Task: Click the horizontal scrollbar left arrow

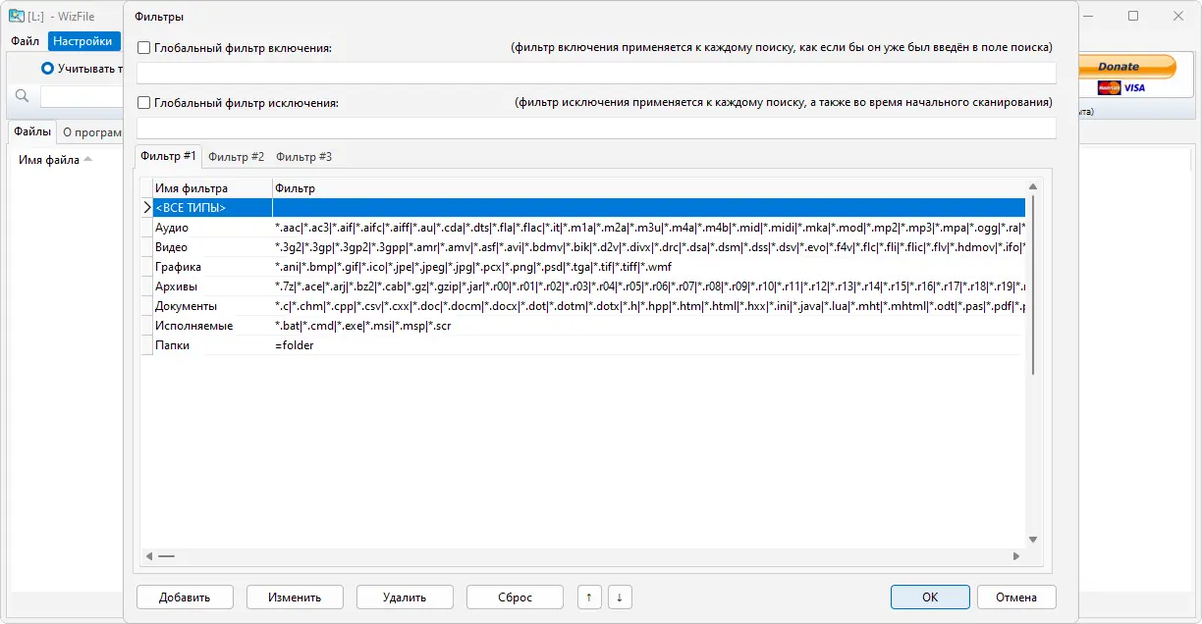Action: 149,555
